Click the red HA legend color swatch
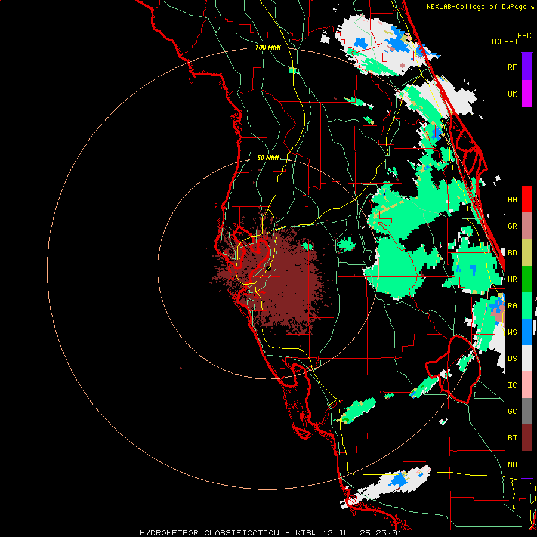The width and height of the screenshot is (537, 537). pyautogui.click(x=527, y=199)
